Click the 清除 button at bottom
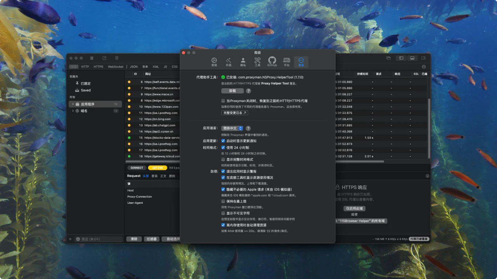Image resolution: width=497 pixels, height=279 pixels. (x=134, y=239)
